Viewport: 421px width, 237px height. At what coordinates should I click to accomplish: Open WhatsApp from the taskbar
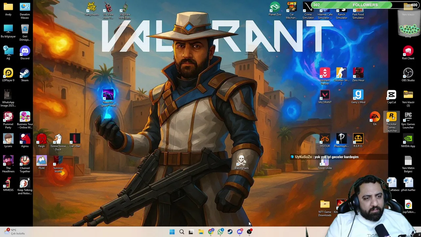(220, 232)
